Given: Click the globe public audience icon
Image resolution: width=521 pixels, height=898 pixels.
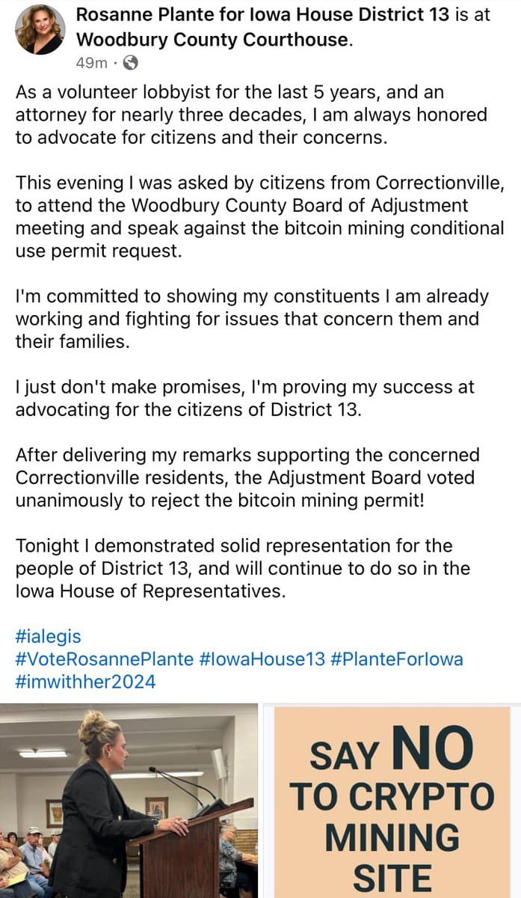Looking at the screenshot, I should click(x=130, y=63).
